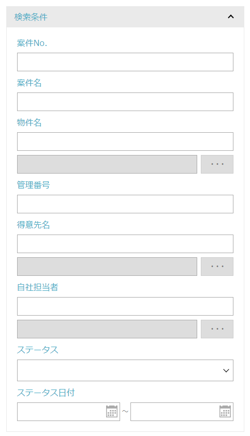The width and height of the screenshot is (250, 436).
Task: Focus the 自社担当者 white input field
Action: point(125,306)
